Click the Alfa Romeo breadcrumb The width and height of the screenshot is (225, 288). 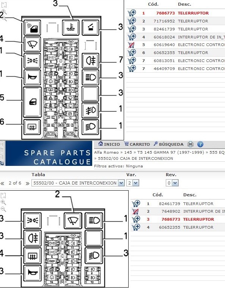(106, 152)
